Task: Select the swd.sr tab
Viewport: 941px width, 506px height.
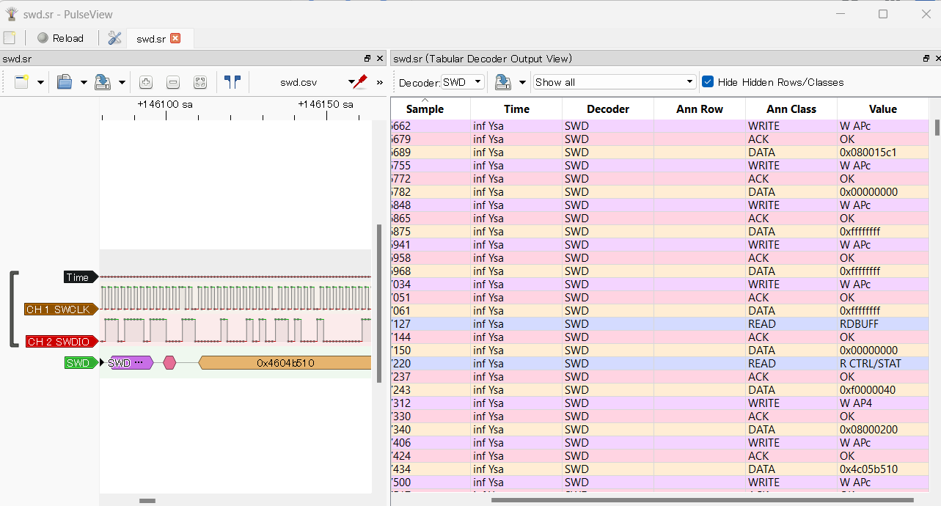Action: tap(151, 39)
